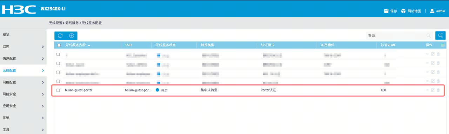Expand the 监控 menu chevron

43,47
